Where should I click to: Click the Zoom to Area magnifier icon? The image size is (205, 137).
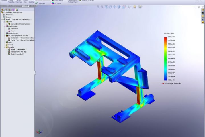tap(102, 7)
